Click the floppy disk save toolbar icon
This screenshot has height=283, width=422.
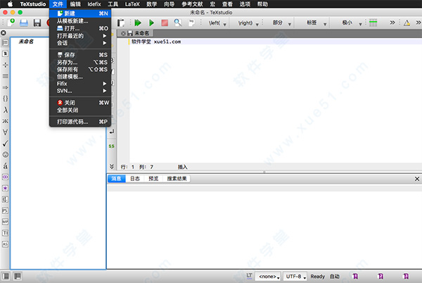[x=37, y=23]
